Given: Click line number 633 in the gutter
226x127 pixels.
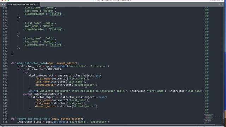Looking at the screenshot, I should [5, 54].
